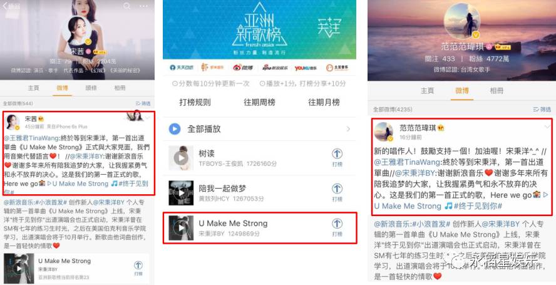This screenshot has height=285, width=556.
Task: Switch to 相冊 tab on 范瑋琪's profile
Action: click(497, 90)
